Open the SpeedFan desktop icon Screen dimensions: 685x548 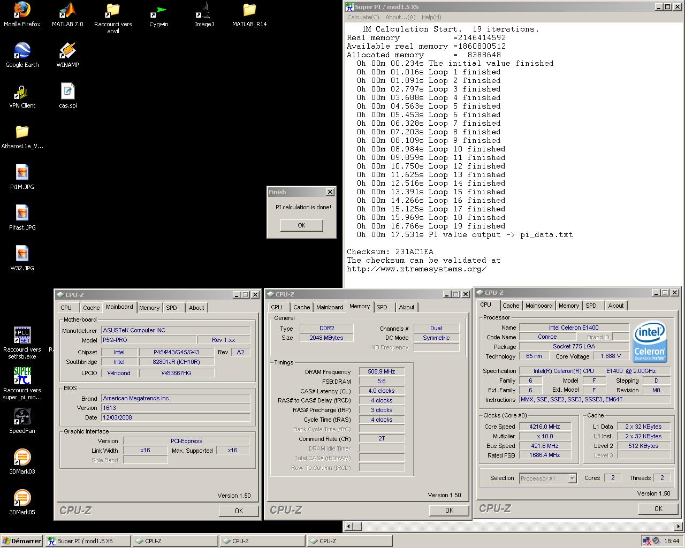tap(22, 421)
